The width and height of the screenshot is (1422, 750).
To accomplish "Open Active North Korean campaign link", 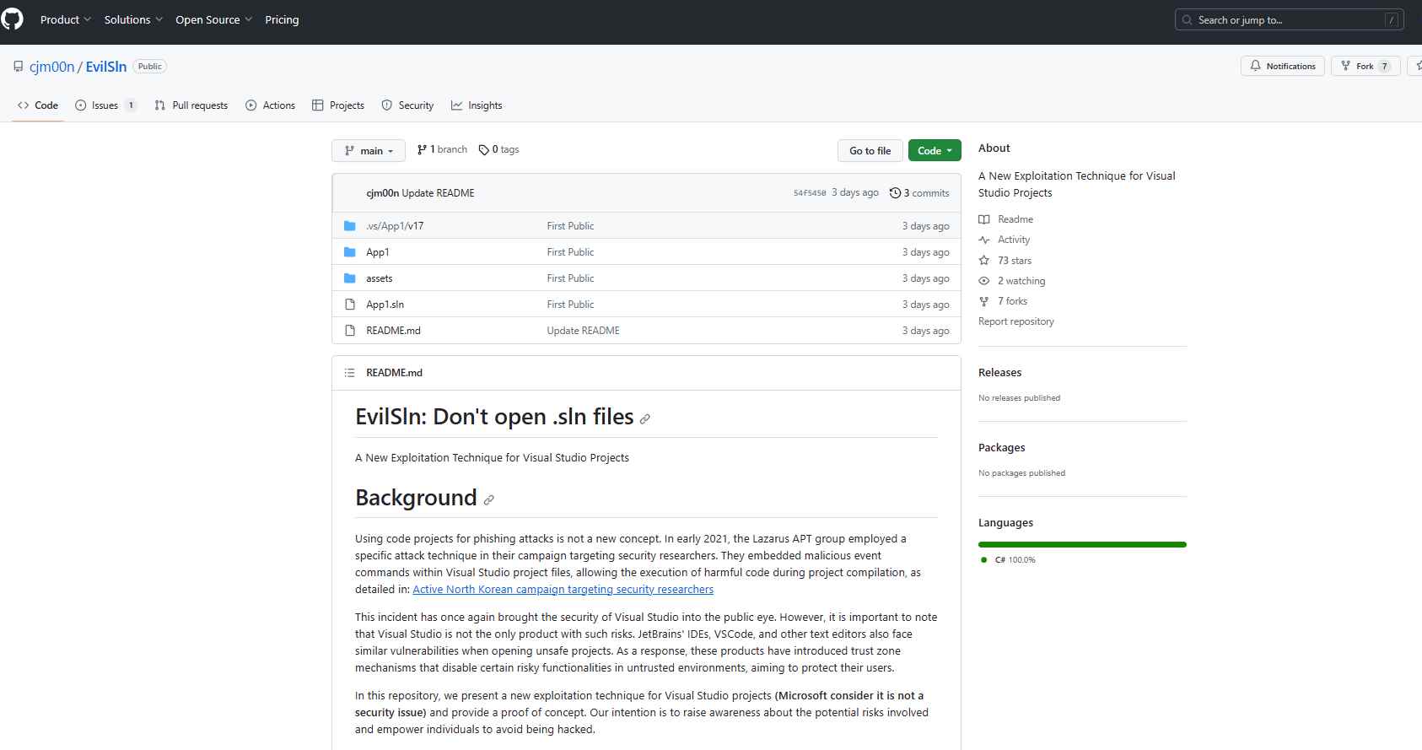I will click(x=563, y=590).
